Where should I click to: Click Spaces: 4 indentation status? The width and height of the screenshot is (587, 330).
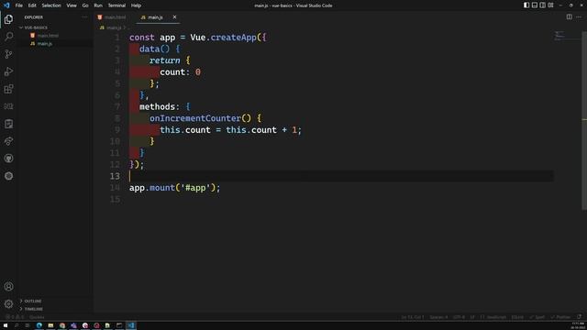click(438, 317)
